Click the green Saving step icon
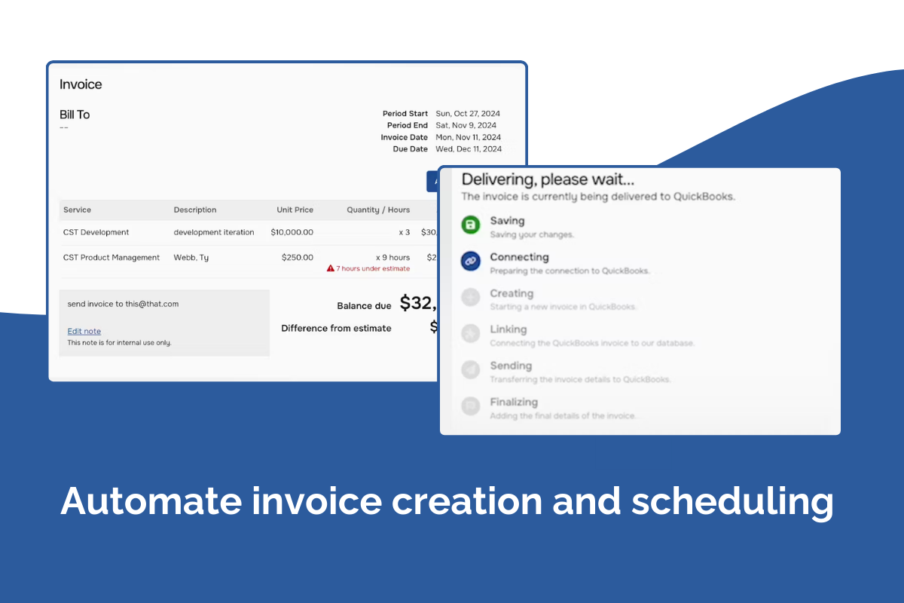Image resolution: width=904 pixels, height=603 pixels. click(x=471, y=225)
